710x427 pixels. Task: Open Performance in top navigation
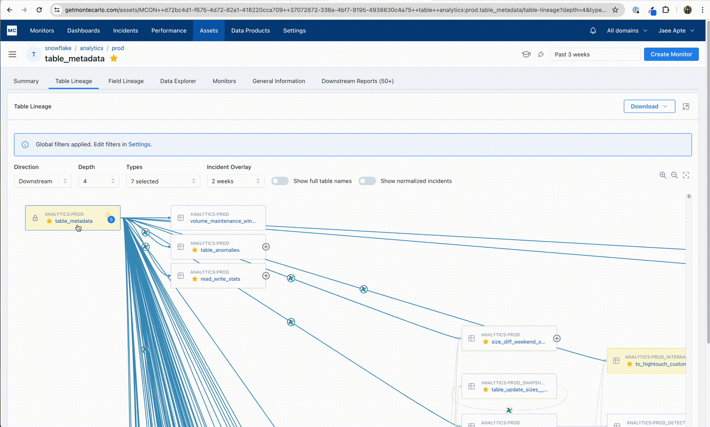(x=169, y=30)
